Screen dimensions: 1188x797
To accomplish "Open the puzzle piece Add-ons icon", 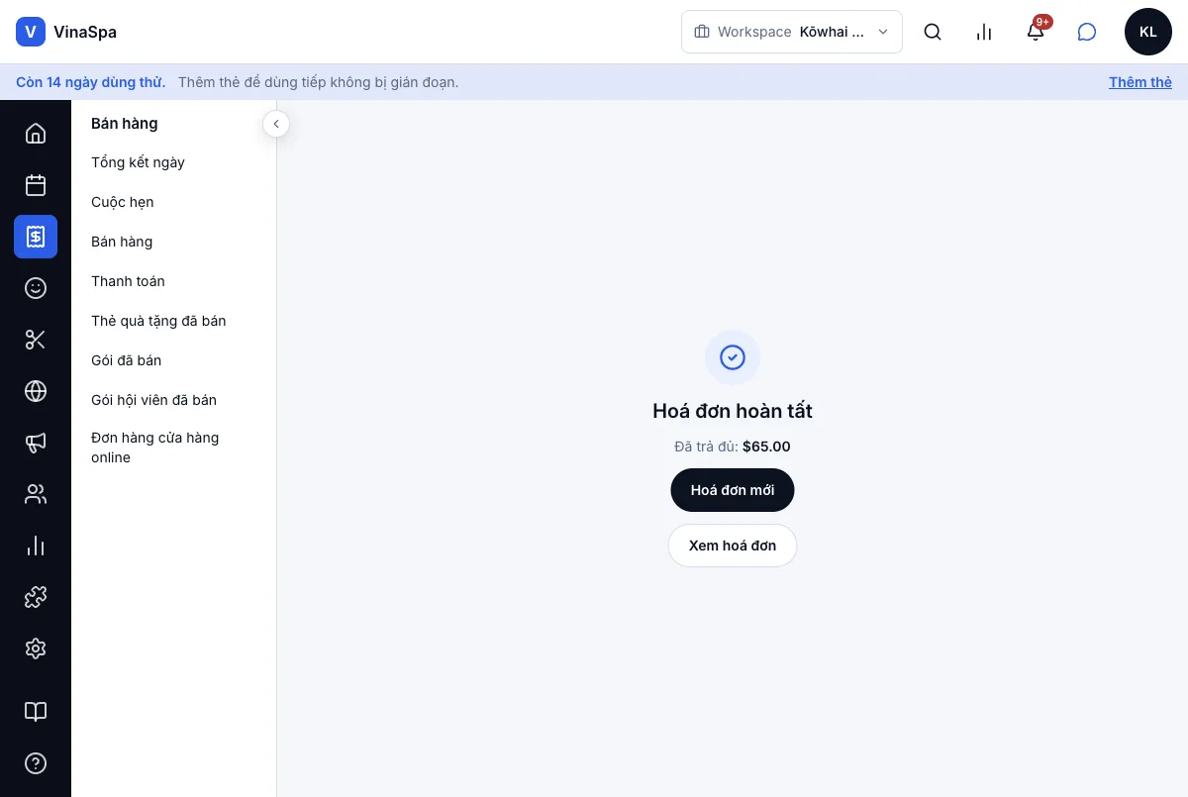I will point(36,597).
